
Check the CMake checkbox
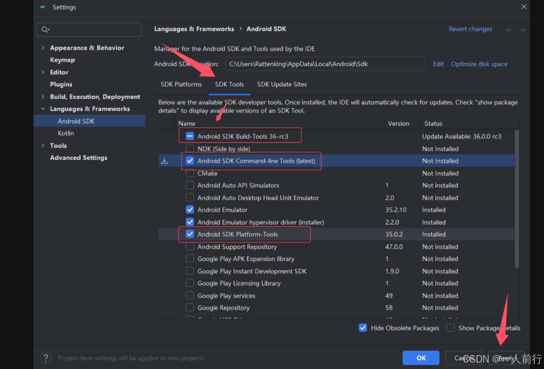click(x=190, y=173)
